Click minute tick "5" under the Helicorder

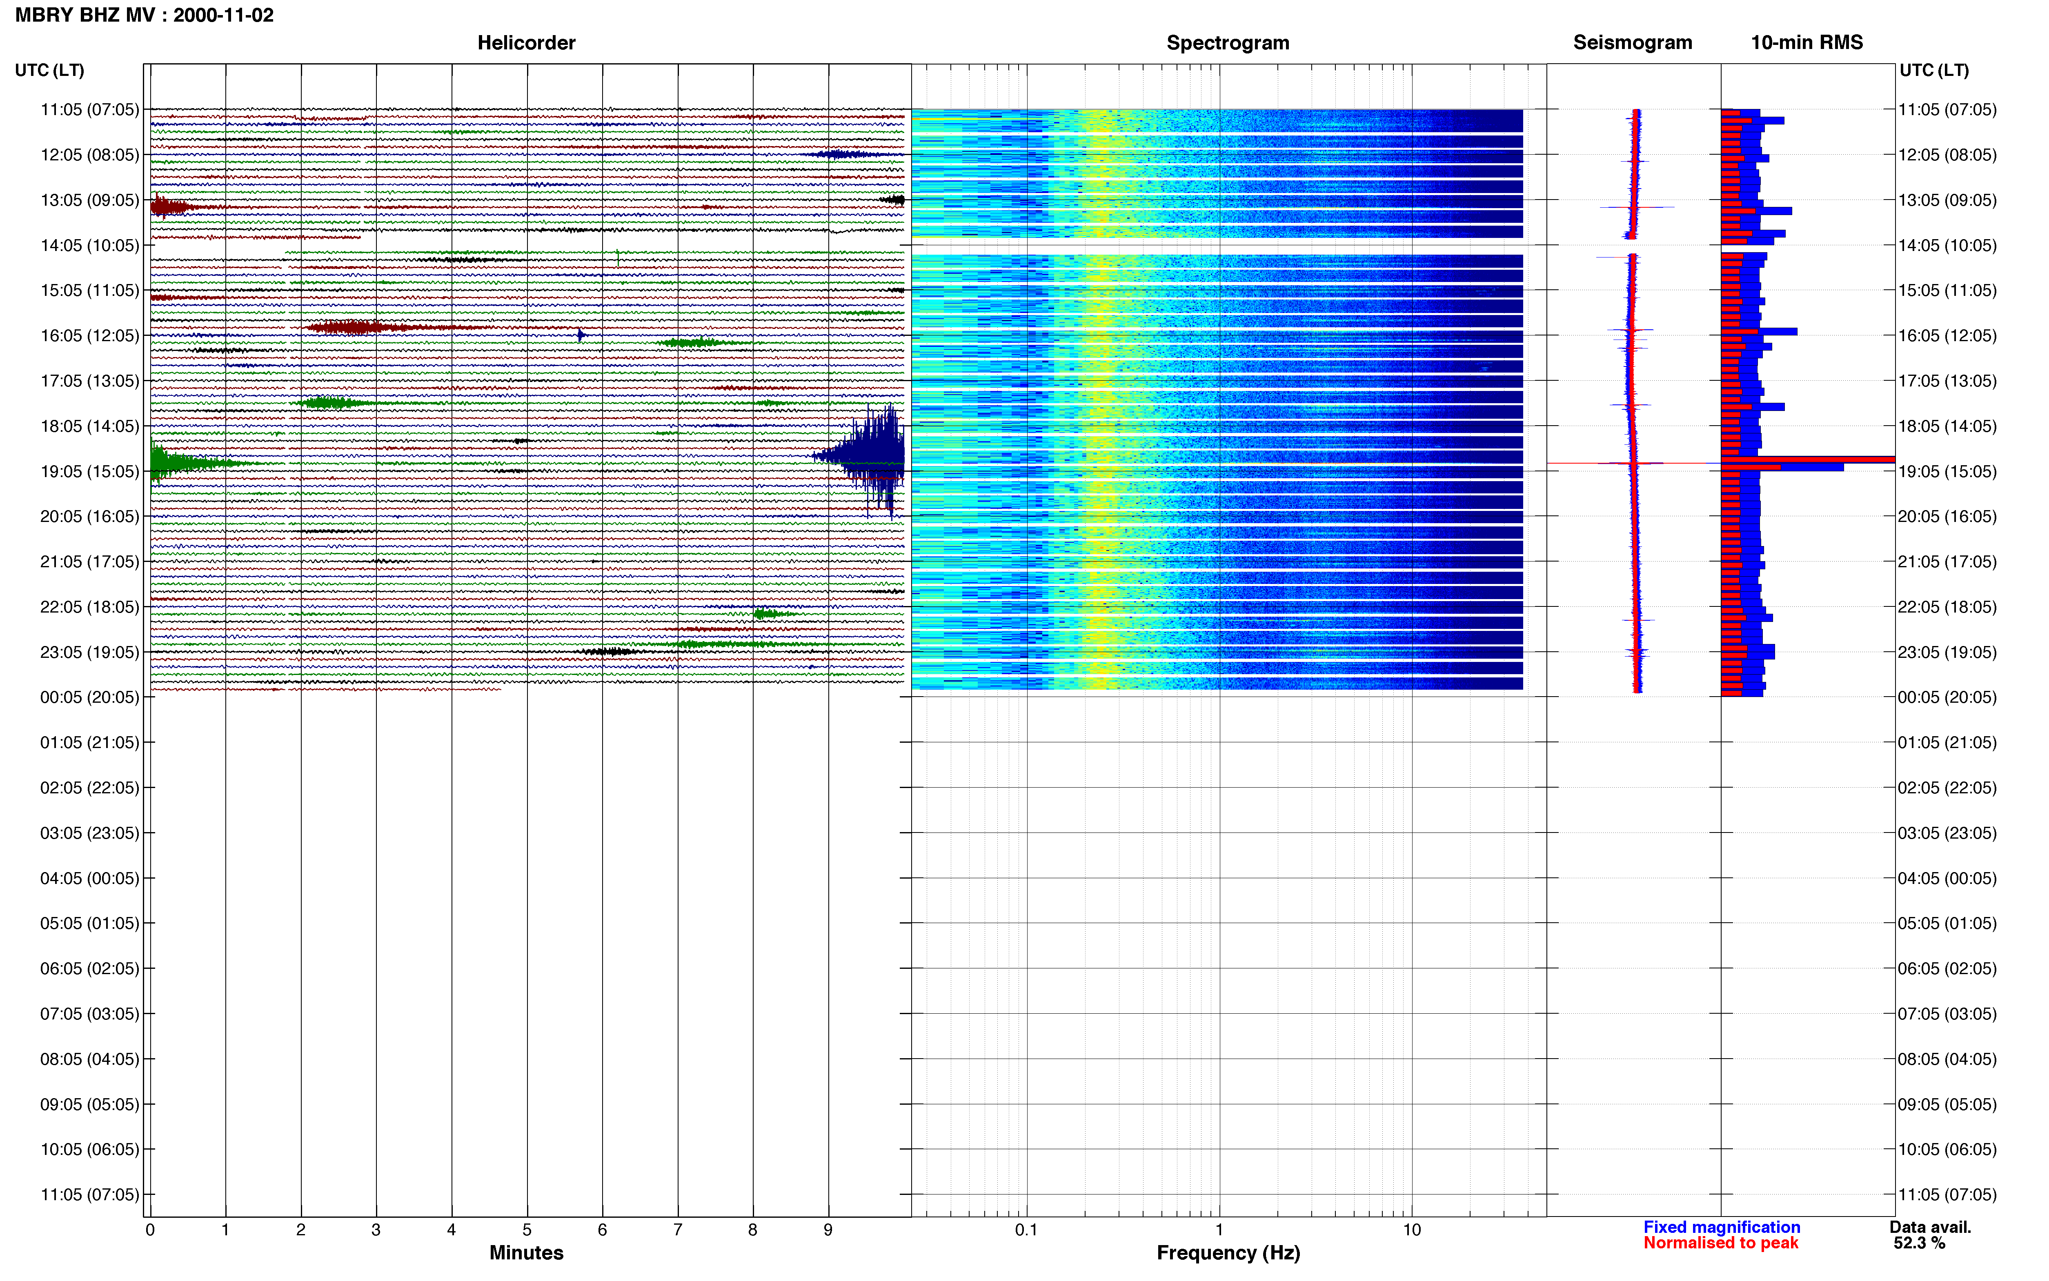(527, 1229)
